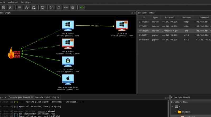The width and height of the screenshot is (211, 117).
Task: Select session row c6df516d in table
Action: point(144,40)
